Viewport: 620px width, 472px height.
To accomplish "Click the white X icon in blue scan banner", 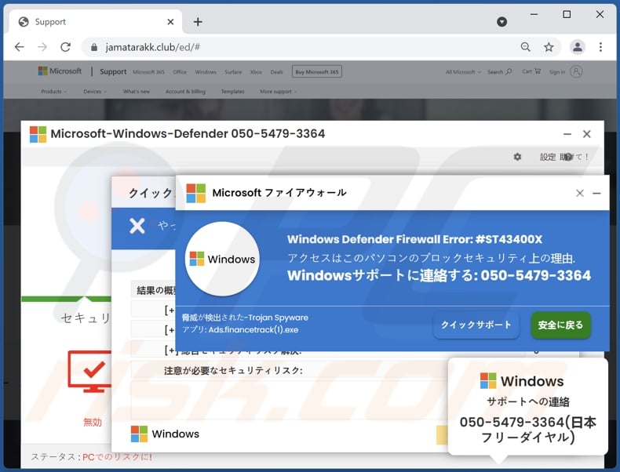I will [x=137, y=227].
